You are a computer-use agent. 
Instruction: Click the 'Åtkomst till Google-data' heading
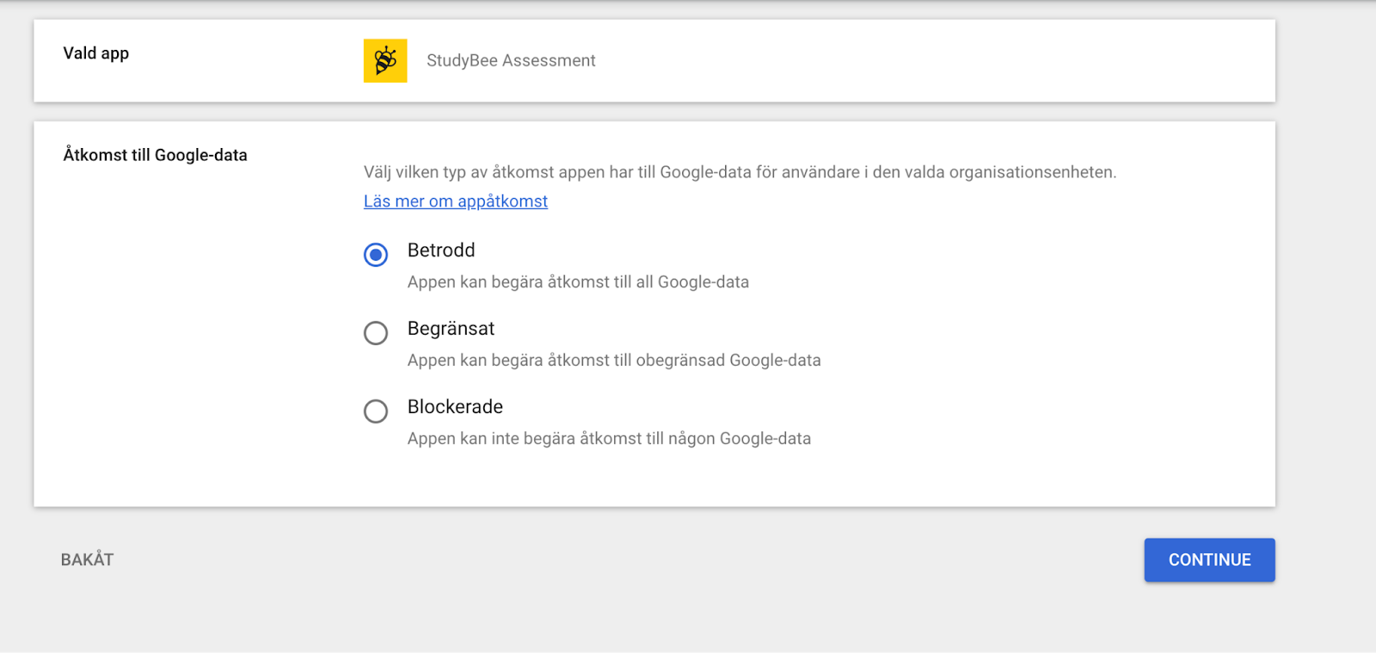pos(155,155)
